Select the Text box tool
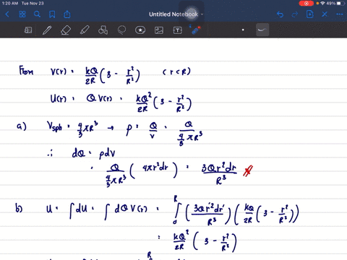The image size is (347, 260). [x=178, y=30]
